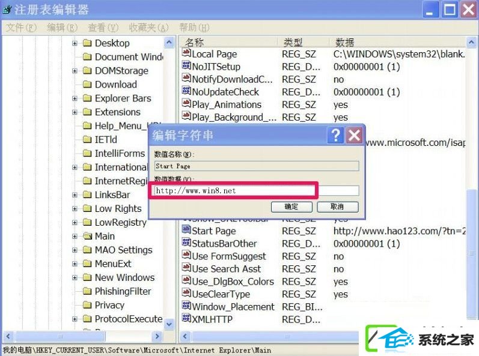Click the 数值数据 input field

pos(257,191)
